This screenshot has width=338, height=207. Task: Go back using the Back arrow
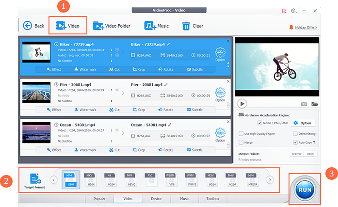[x=33, y=26]
